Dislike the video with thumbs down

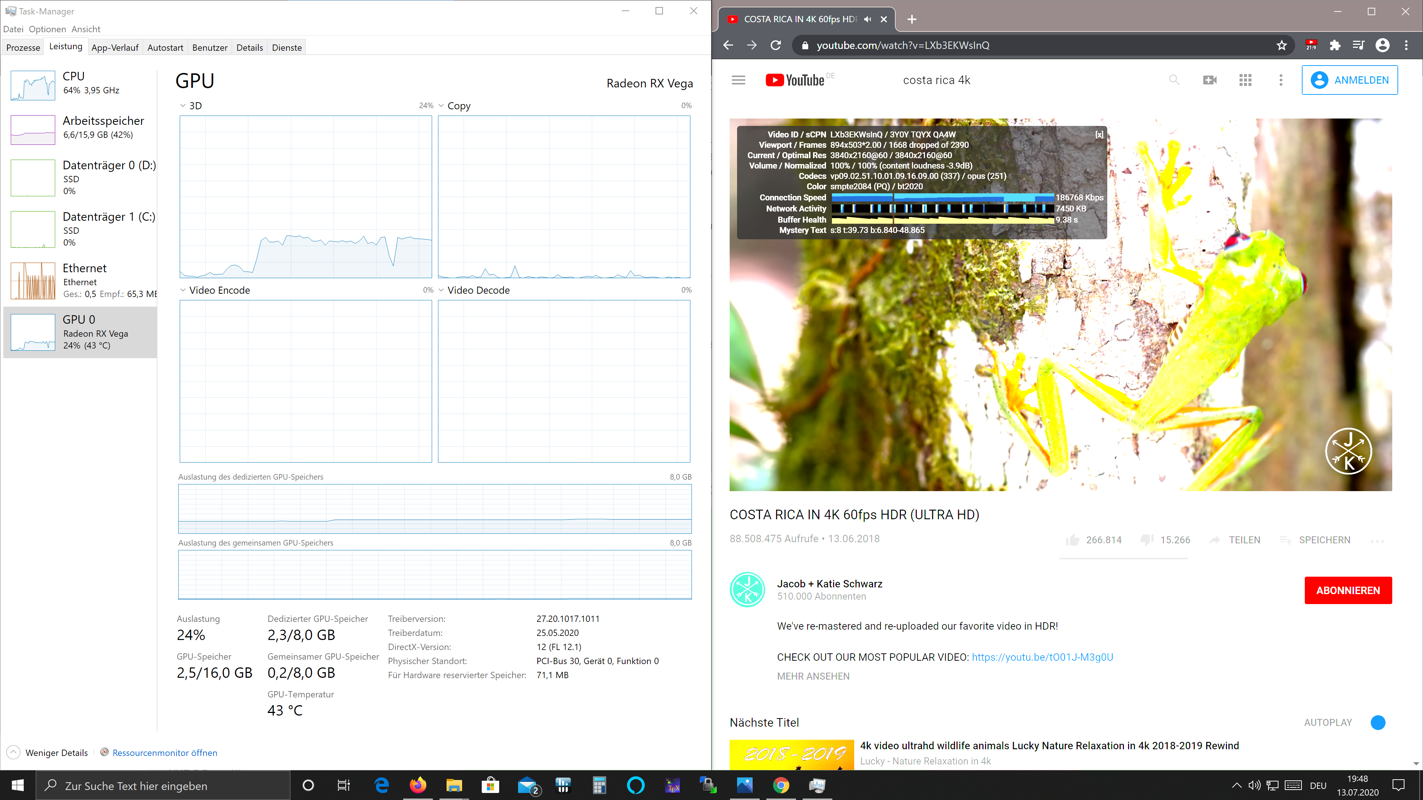click(x=1147, y=540)
